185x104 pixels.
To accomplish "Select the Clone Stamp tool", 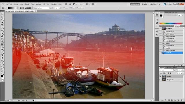I will point(2,36).
